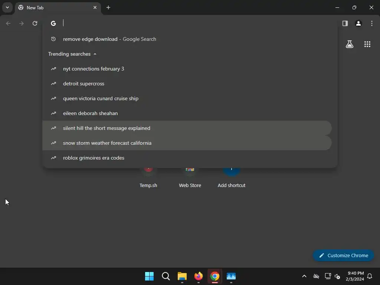Launch Firefox from the taskbar
The image size is (380, 285).
[x=199, y=276]
